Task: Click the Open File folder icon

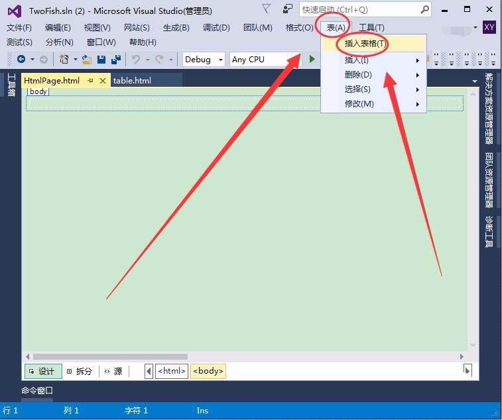Action: [86, 60]
